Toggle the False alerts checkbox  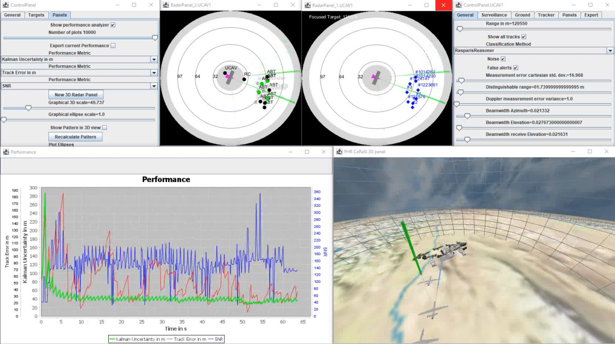[516, 68]
